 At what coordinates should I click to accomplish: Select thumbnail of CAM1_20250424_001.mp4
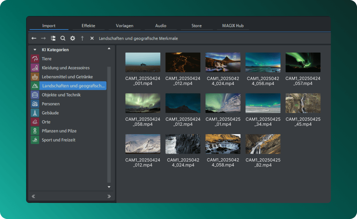[x=143, y=62]
